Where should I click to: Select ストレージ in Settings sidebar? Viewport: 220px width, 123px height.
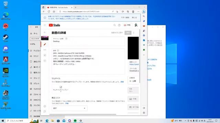(35, 78)
